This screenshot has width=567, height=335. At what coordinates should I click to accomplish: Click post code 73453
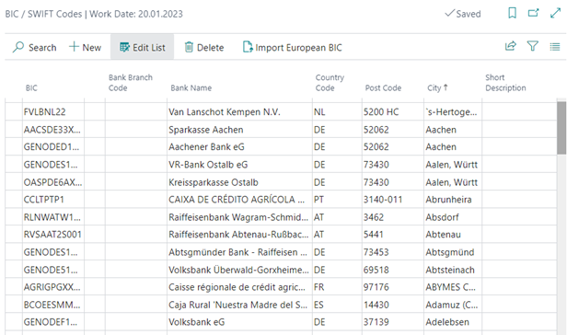(x=393, y=252)
